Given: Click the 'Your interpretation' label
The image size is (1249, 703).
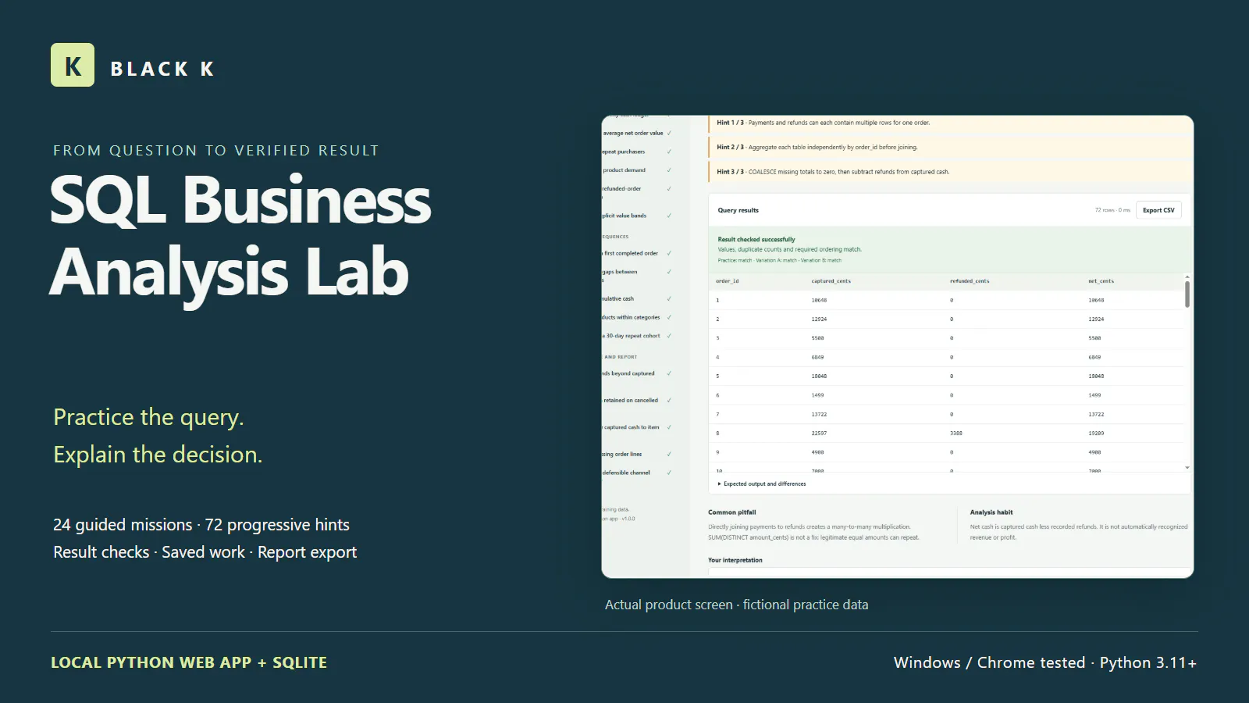Looking at the screenshot, I should coord(735,560).
